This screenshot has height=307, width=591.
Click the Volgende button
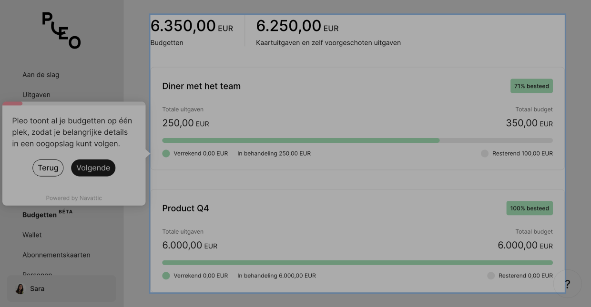[93, 168]
